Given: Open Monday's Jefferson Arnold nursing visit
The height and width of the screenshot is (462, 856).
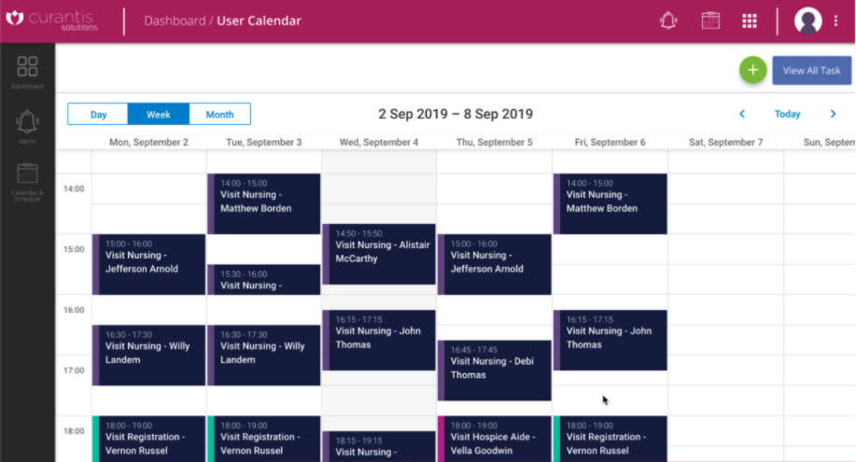Looking at the screenshot, I should [x=149, y=263].
